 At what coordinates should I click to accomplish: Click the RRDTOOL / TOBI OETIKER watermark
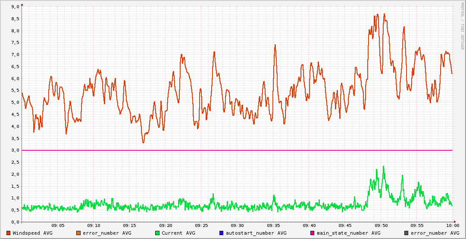462,26
